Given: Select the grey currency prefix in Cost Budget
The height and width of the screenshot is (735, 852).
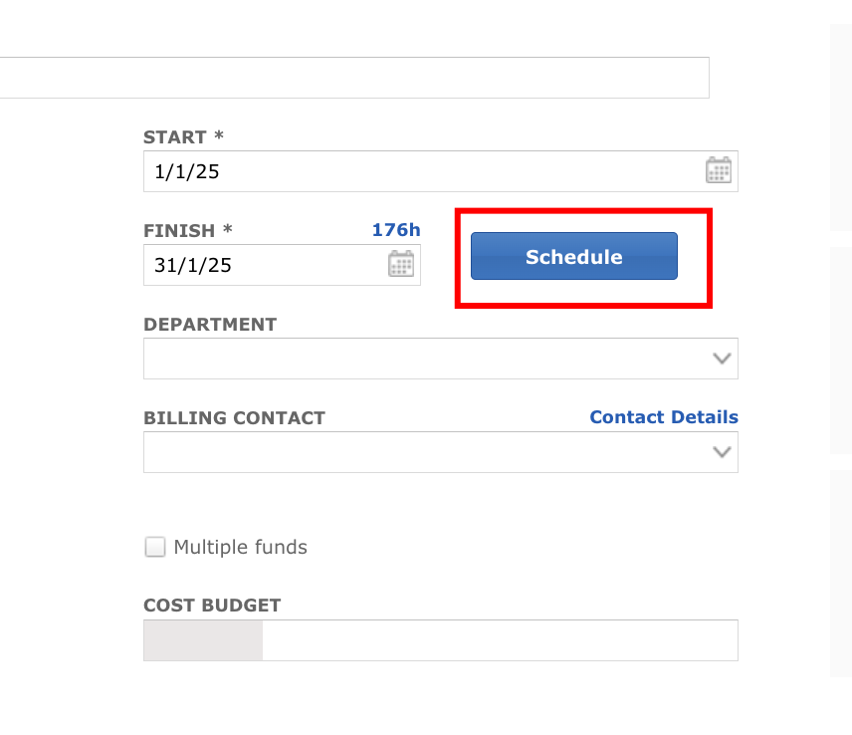Looking at the screenshot, I should pyautogui.click(x=203, y=640).
